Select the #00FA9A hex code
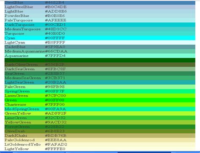Screen dimensions: 200x153 [x=55, y=109]
